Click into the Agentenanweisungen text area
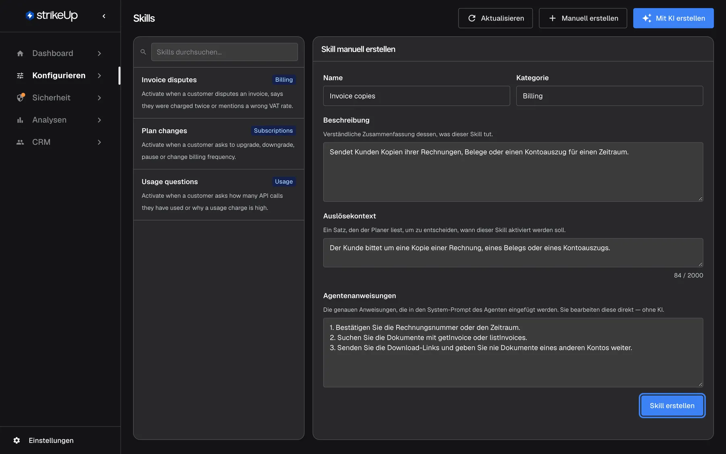This screenshot has width=726, height=454. click(x=513, y=353)
